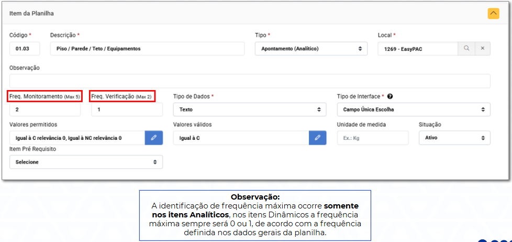
Task: Open the Tipo de Dados dropdown
Action: 250,109
